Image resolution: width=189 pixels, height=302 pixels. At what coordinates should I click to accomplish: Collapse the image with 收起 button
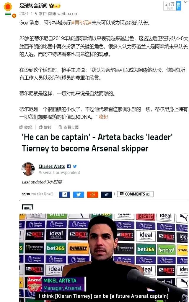click(x=26, y=127)
